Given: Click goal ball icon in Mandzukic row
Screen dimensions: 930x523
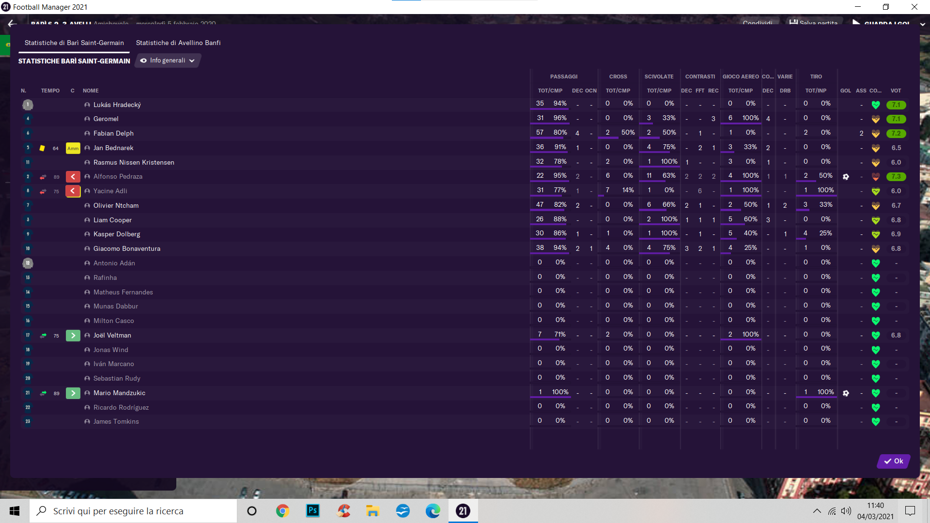Looking at the screenshot, I should [x=846, y=393].
